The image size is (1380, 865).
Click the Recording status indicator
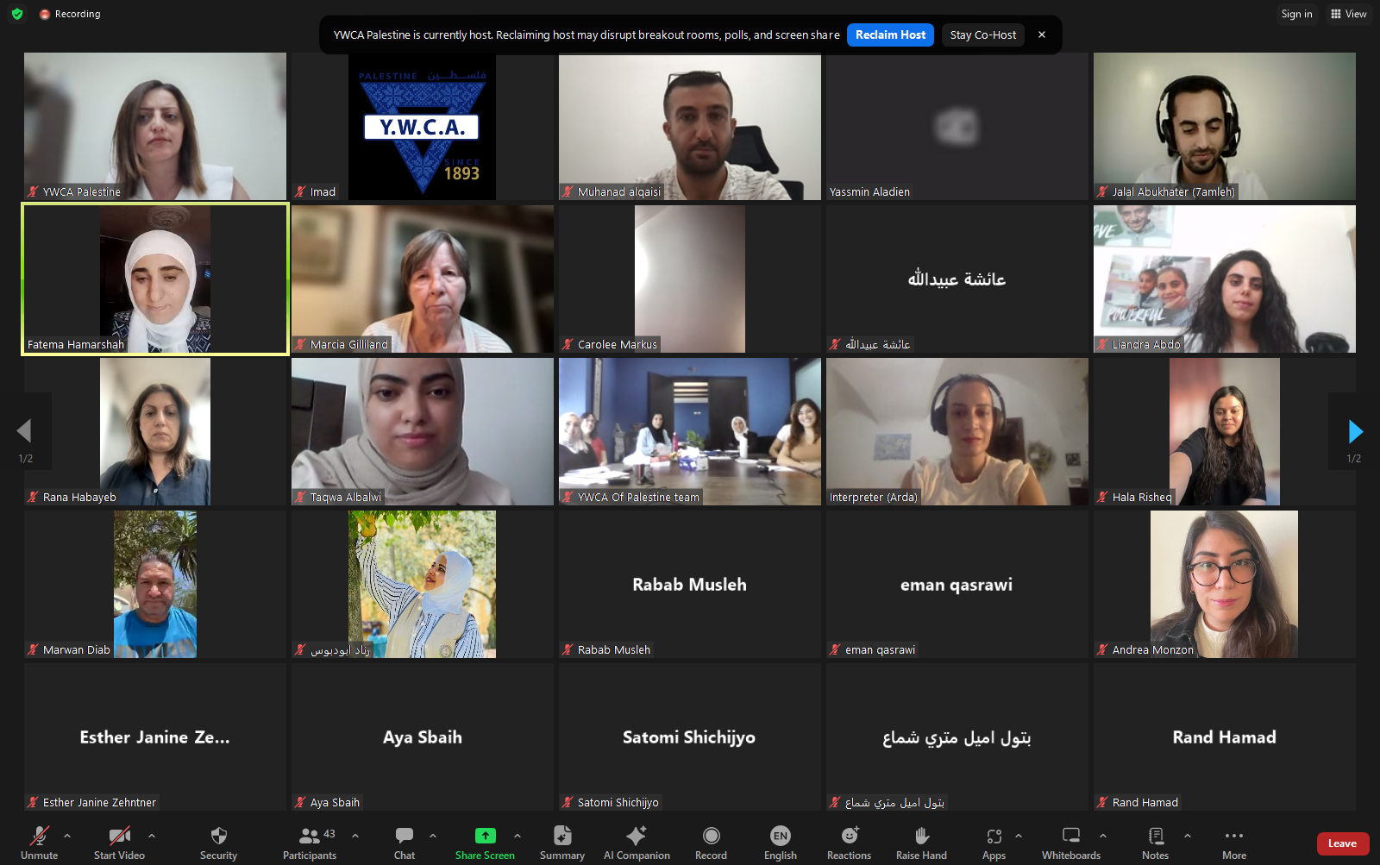pos(70,14)
